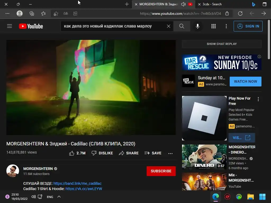Open YouTube settings three-dot menu
The width and height of the screenshot is (271, 203).
(x=226, y=26)
